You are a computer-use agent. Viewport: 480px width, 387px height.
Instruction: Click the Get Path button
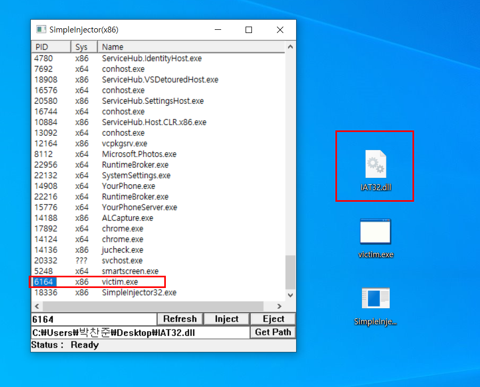tap(273, 332)
